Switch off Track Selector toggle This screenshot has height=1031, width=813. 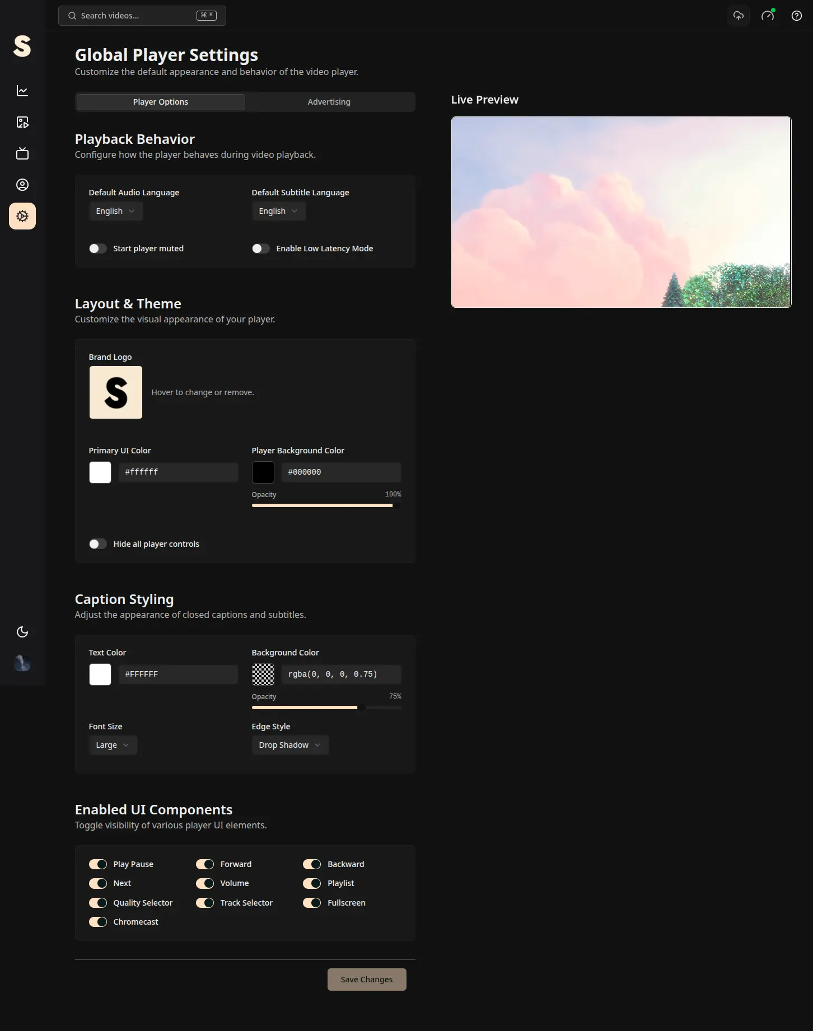[x=205, y=903]
